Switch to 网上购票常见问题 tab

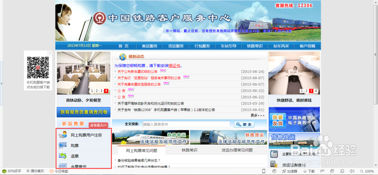pyautogui.click(x=142, y=150)
